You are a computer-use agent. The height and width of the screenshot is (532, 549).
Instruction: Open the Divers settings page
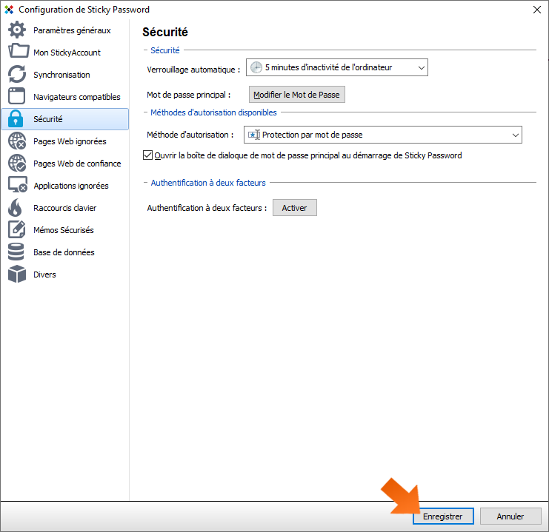pos(65,275)
